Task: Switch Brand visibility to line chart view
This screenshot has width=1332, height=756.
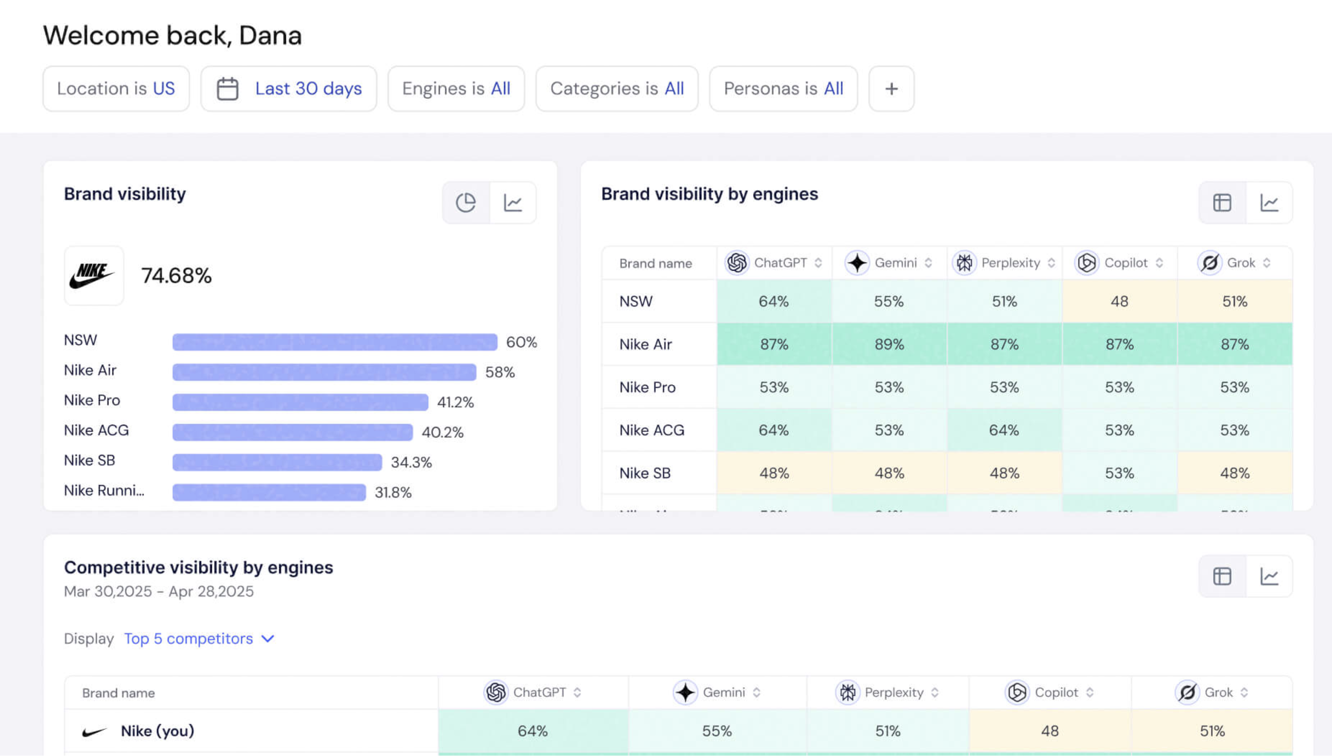Action: (x=513, y=202)
